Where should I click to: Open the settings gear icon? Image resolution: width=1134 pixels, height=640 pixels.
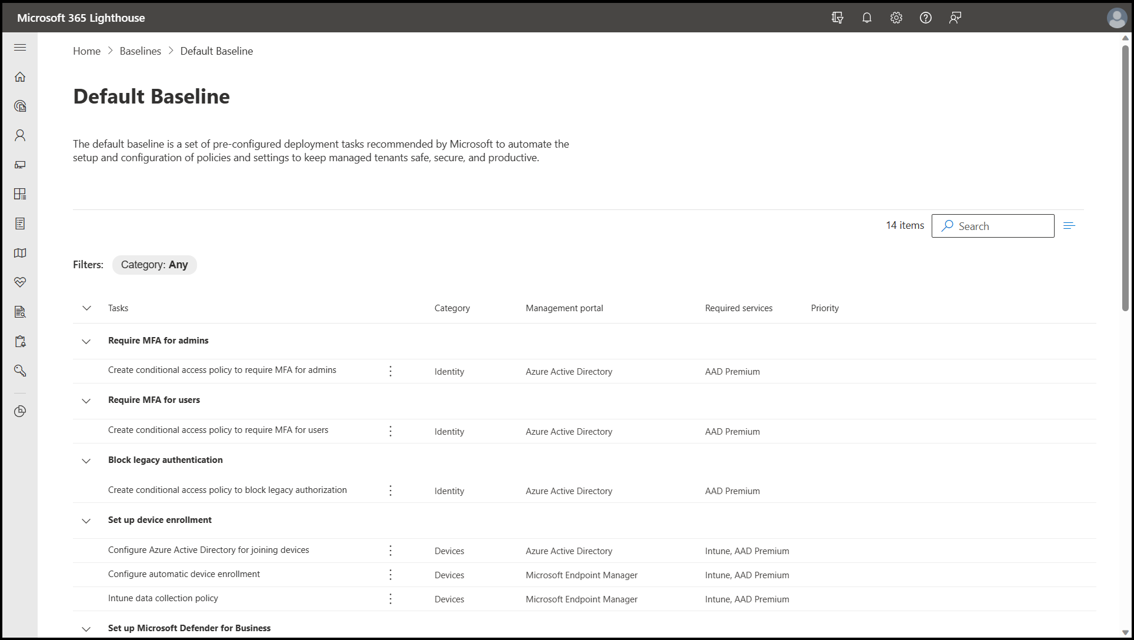coord(896,18)
